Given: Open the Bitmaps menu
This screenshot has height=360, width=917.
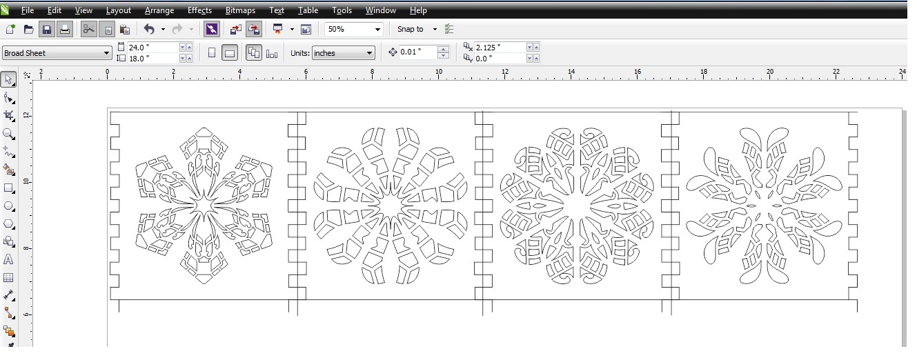Looking at the screenshot, I should click(240, 10).
